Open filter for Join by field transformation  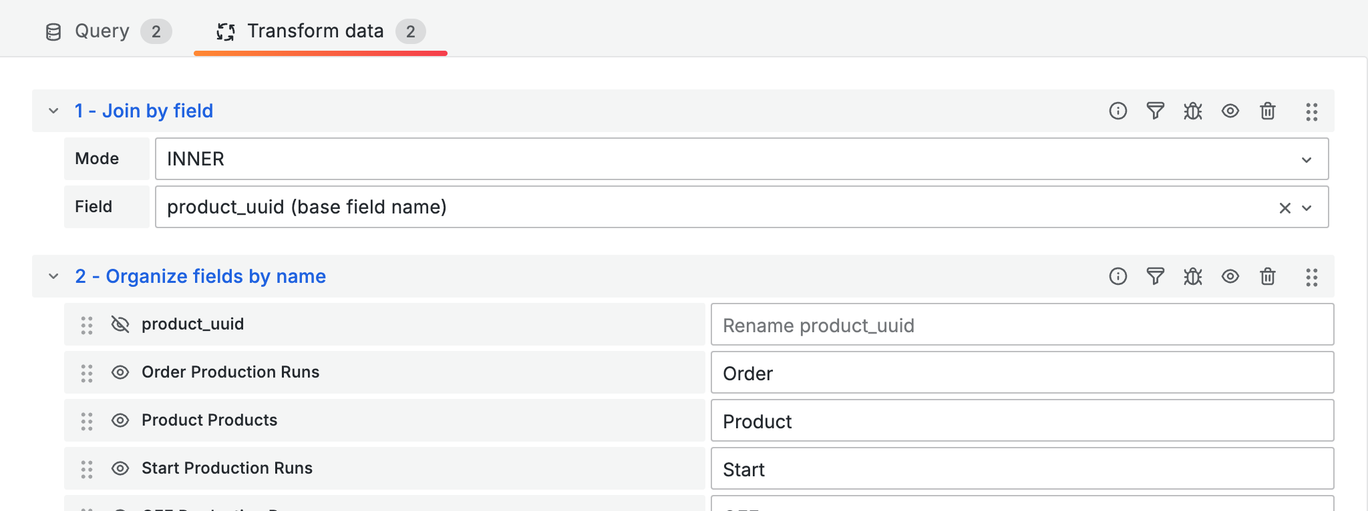coord(1156,111)
